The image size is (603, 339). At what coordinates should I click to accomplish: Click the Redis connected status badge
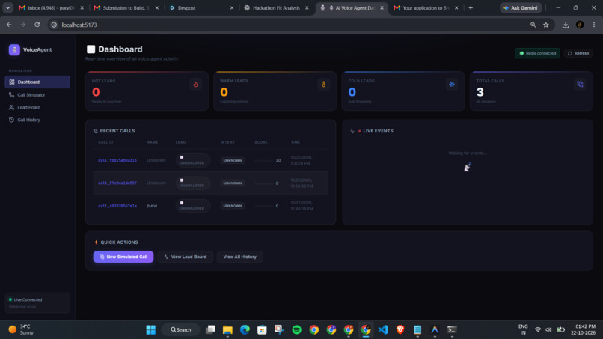537,53
